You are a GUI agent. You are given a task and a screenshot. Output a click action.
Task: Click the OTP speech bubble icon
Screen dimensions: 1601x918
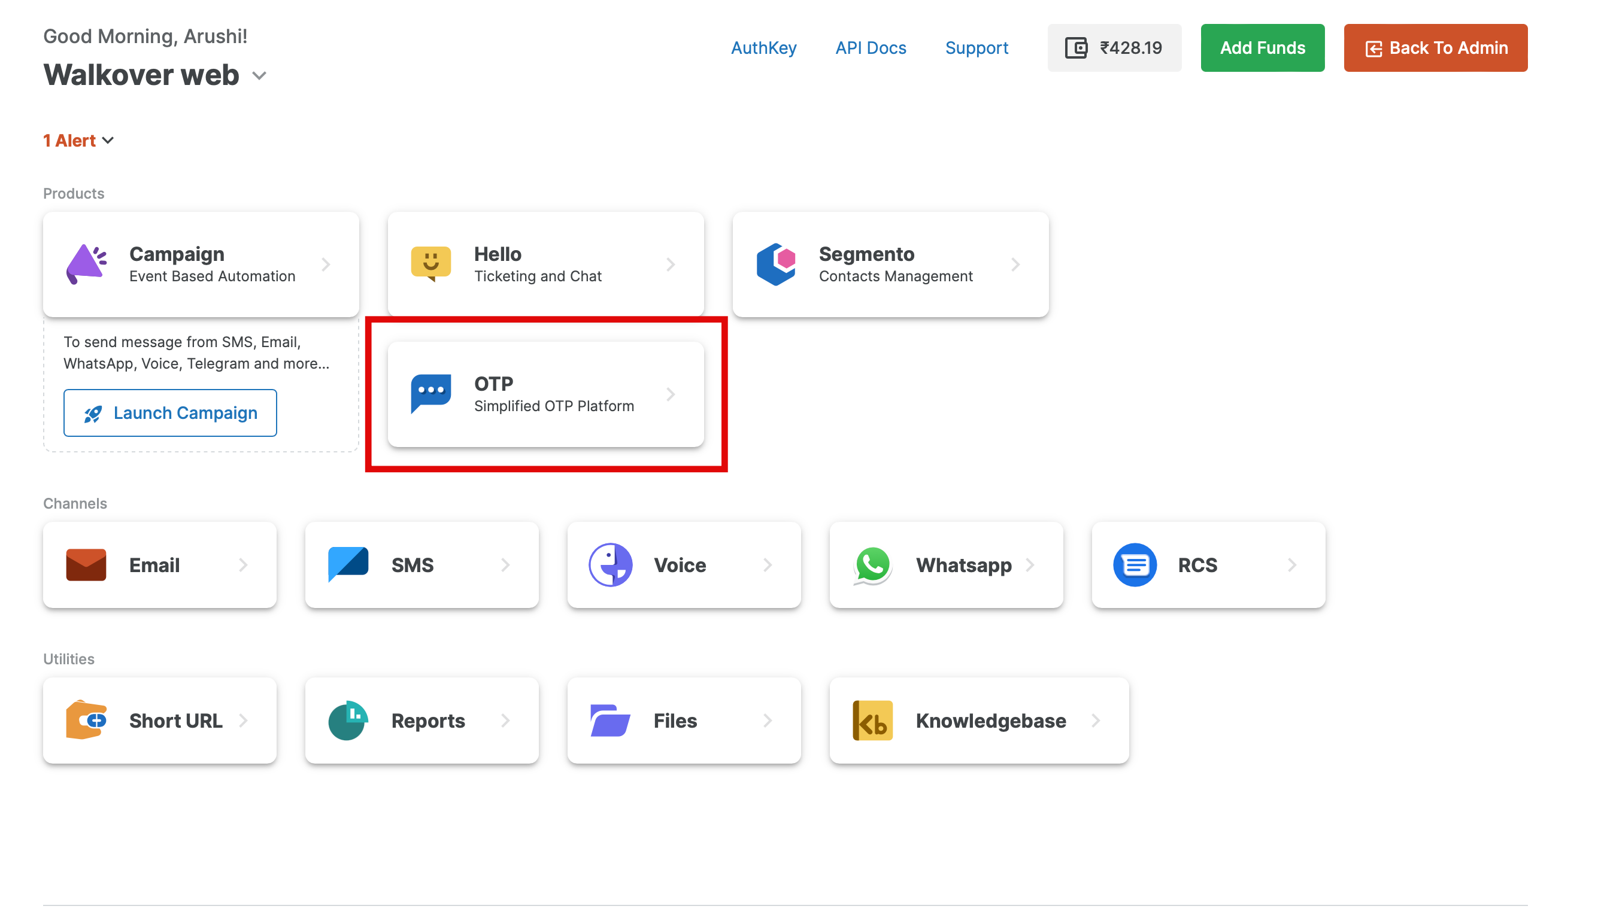(431, 394)
